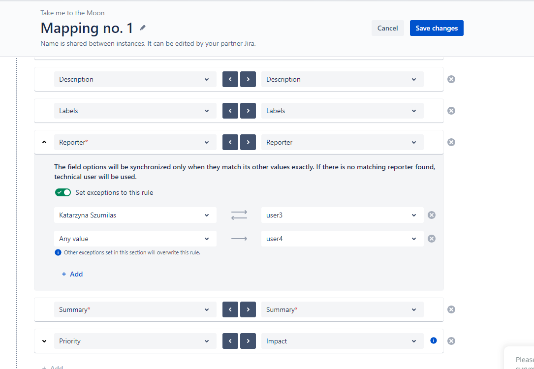This screenshot has height=369, width=534.
Task: Set Reporter sync direction to right
Action: click(248, 142)
